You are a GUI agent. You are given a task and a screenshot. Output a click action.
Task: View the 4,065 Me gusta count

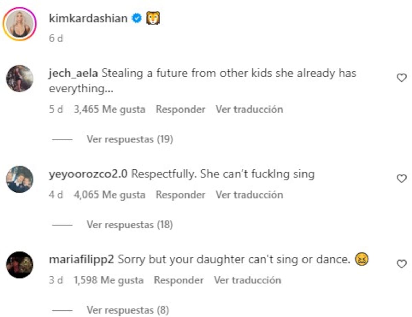[108, 194]
